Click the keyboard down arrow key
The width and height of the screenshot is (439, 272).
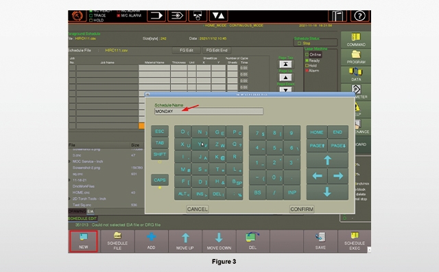327,192
